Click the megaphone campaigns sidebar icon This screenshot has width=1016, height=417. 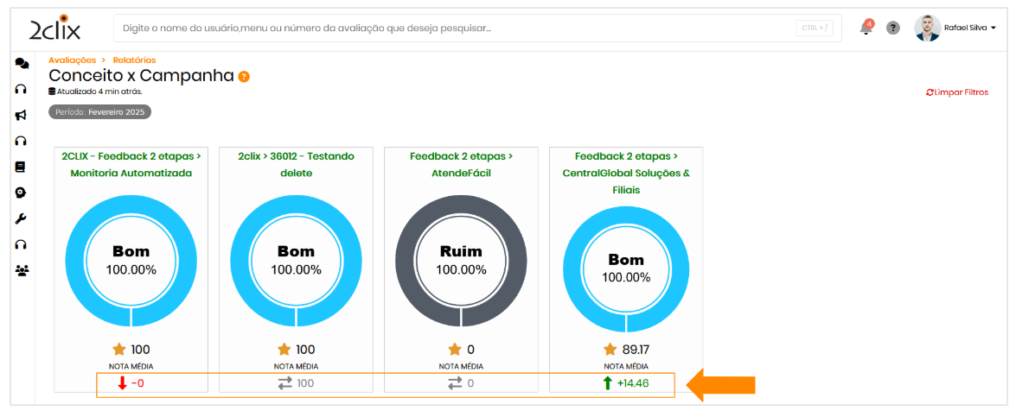[x=22, y=115]
